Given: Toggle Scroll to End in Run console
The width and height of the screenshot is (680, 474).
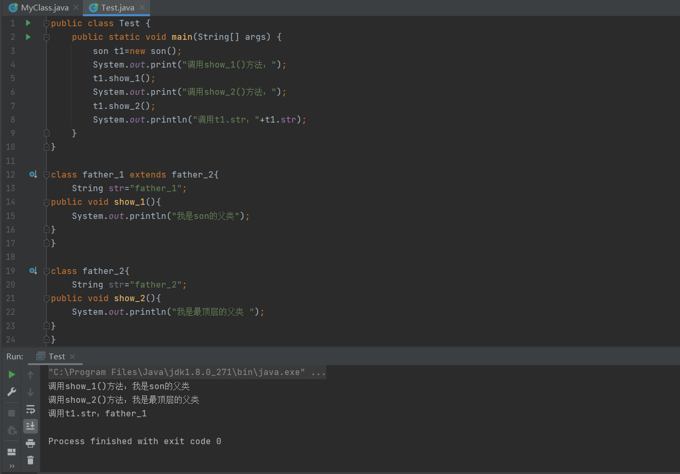Looking at the screenshot, I should pyautogui.click(x=30, y=426).
